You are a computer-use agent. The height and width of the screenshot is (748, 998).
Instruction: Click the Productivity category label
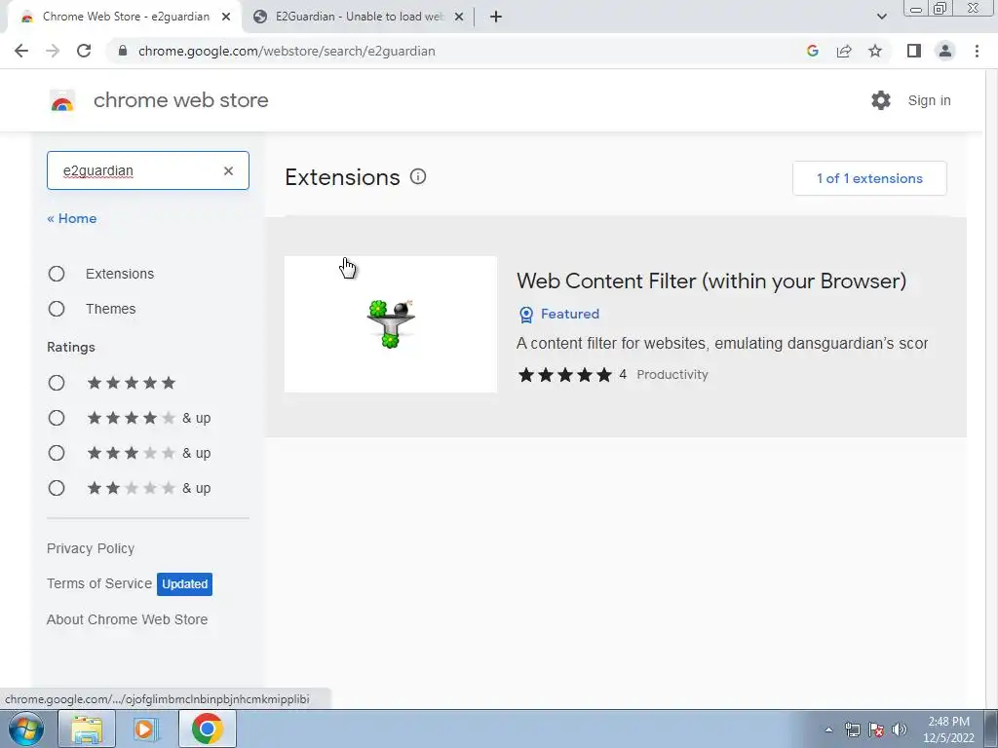[x=672, y=375]
